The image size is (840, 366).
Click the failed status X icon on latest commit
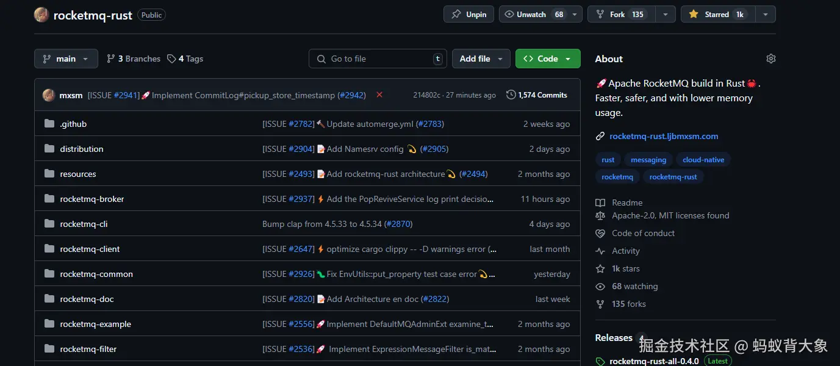pos(379,95)
